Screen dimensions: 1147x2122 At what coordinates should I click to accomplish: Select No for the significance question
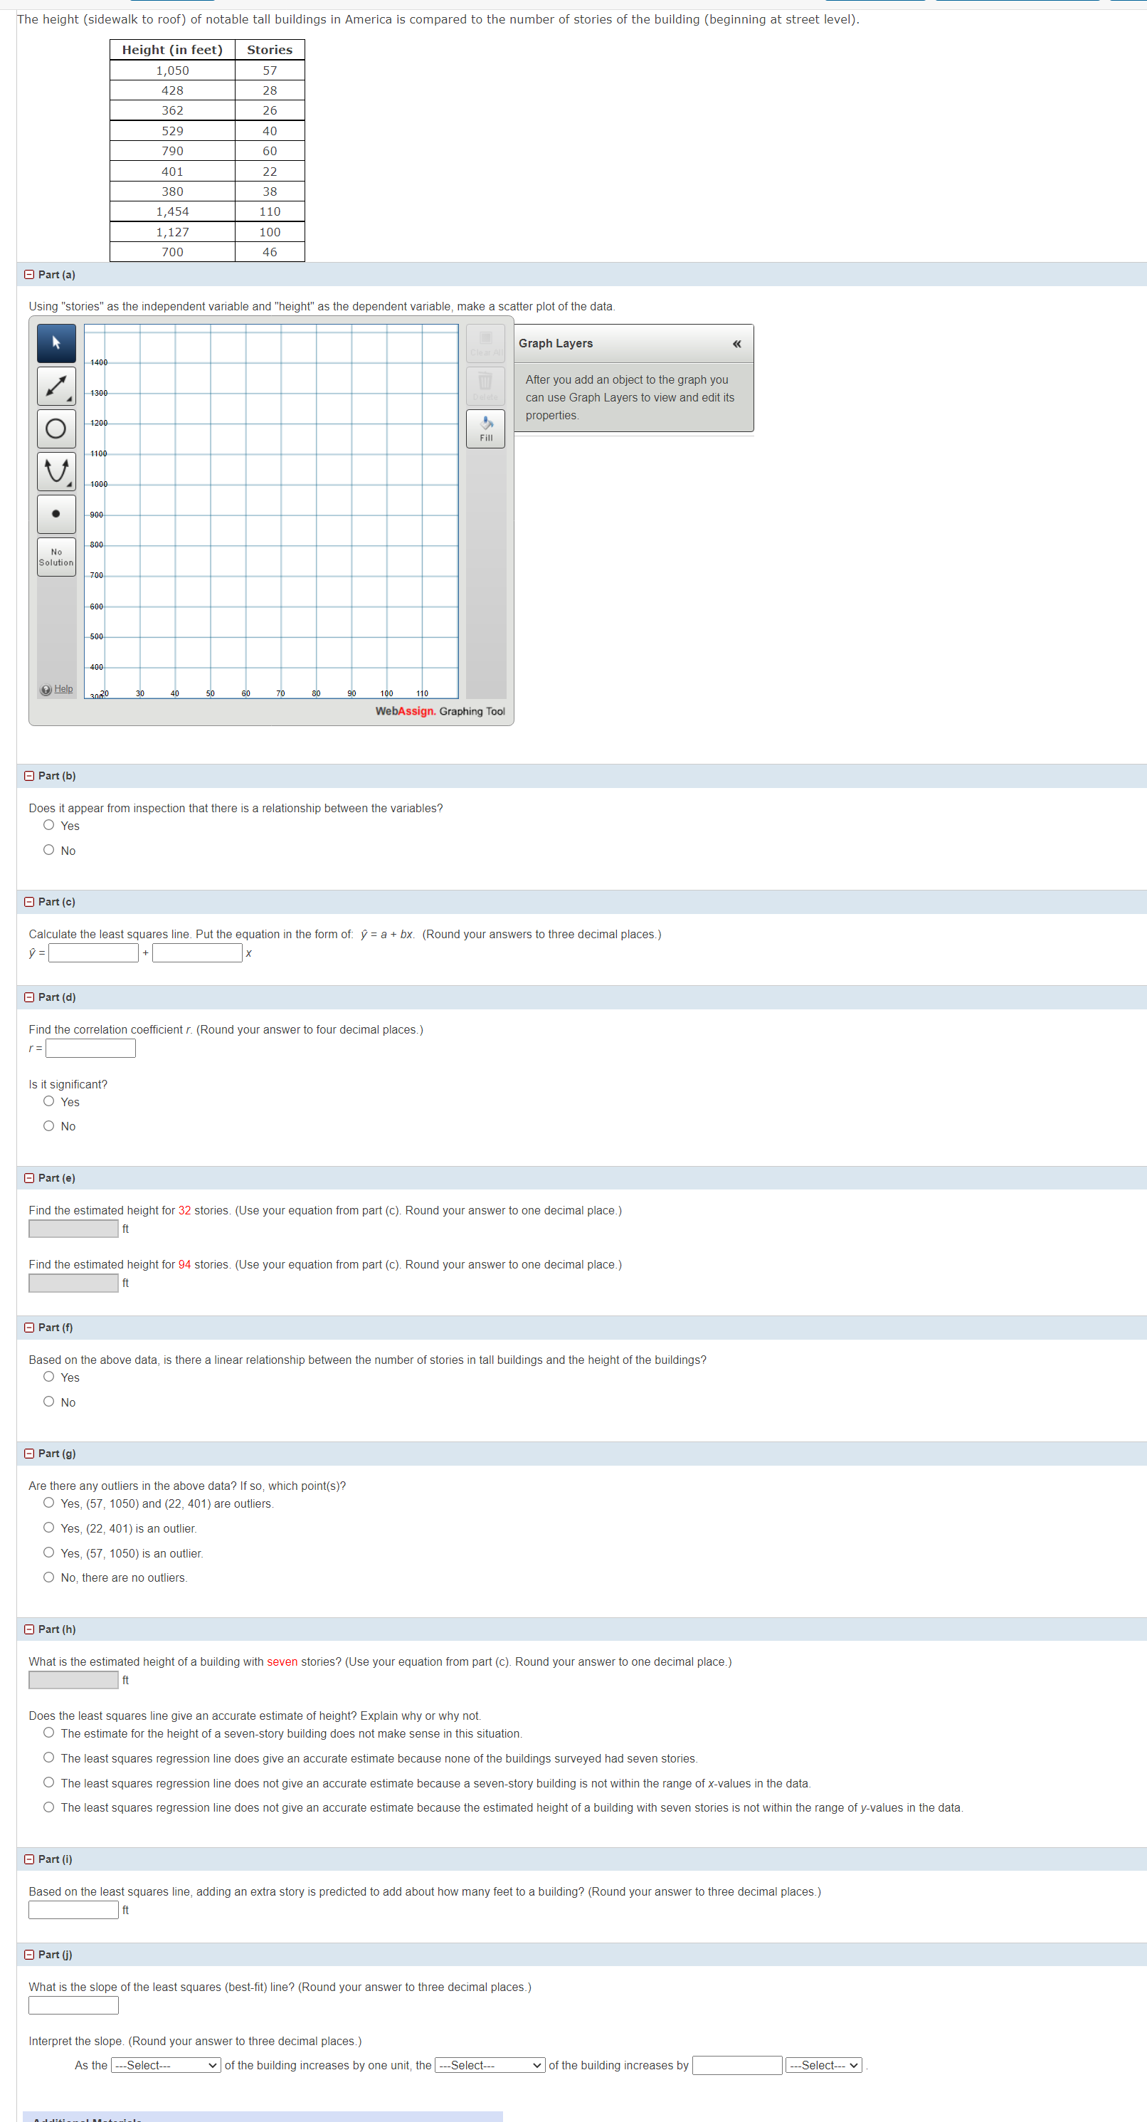48,1125
